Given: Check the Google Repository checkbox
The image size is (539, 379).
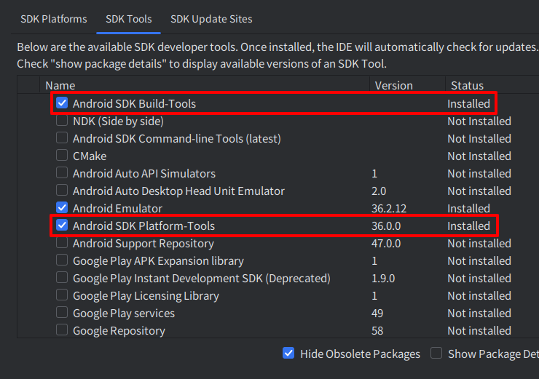Looking at the screenshot, I should pos(62,330).
